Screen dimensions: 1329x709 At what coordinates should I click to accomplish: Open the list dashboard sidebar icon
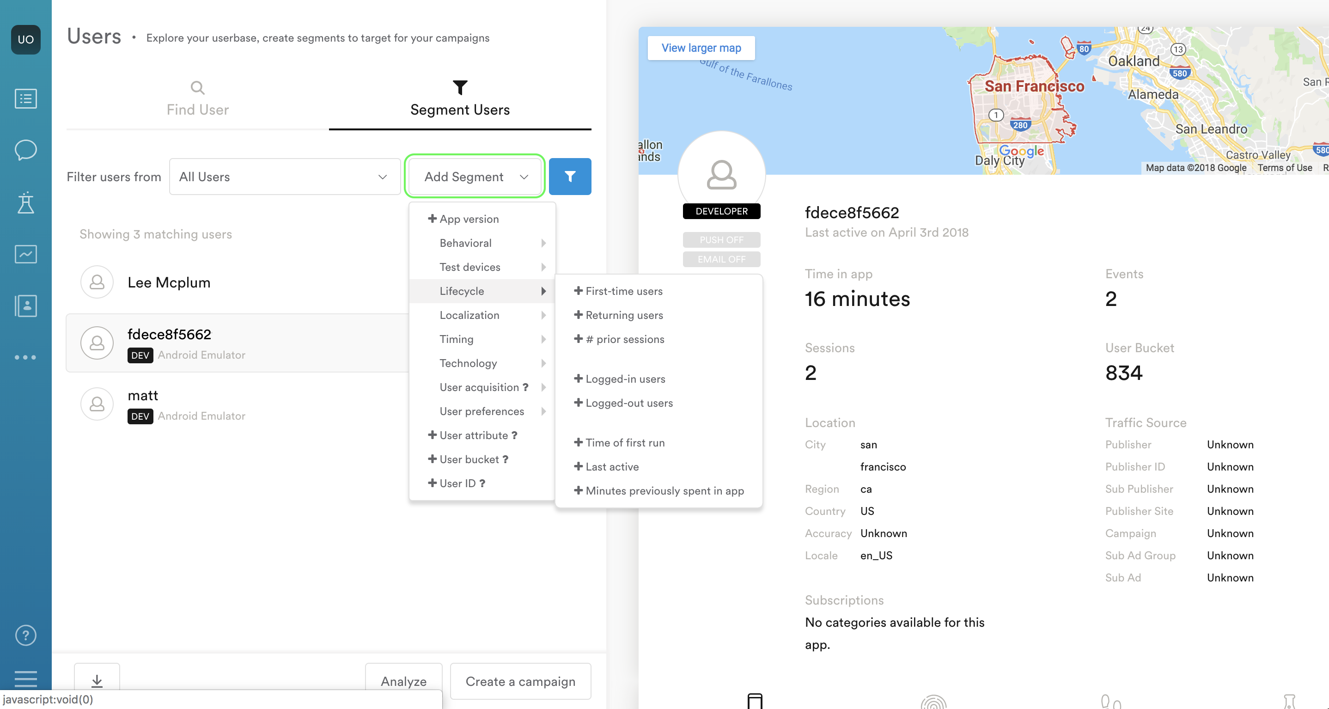25,98
